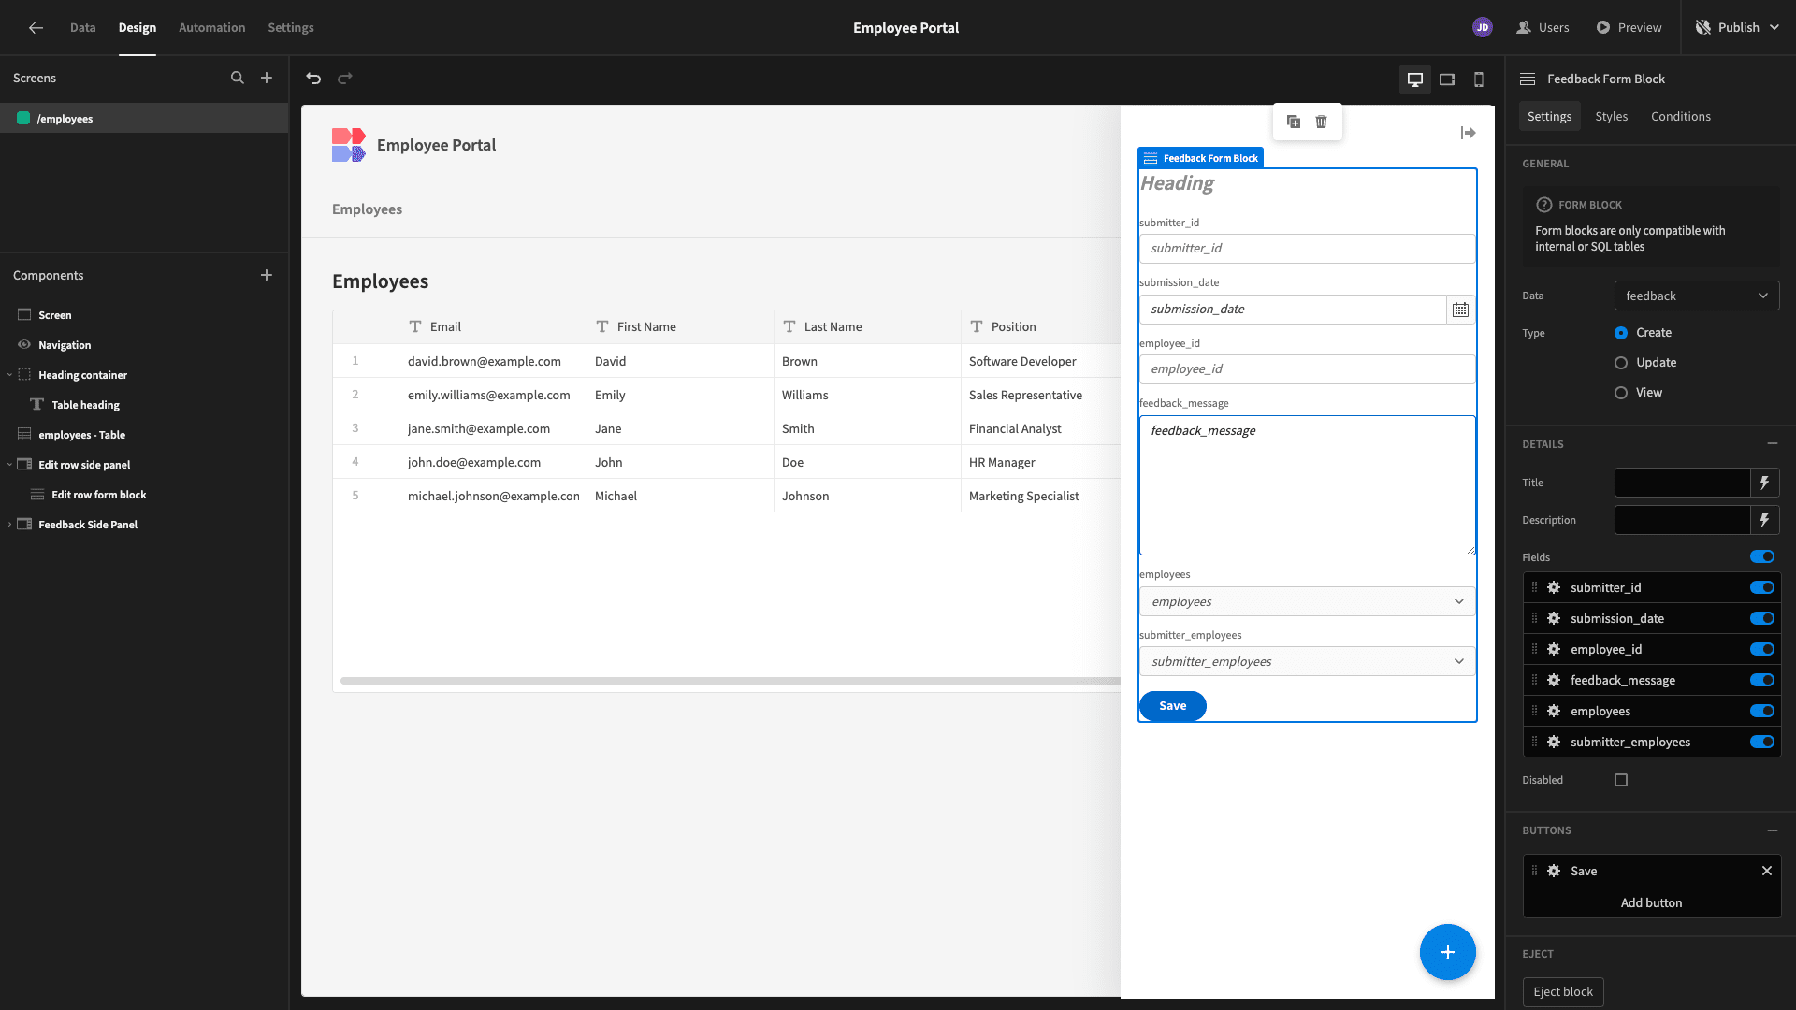Open the employees dropdown in form
The height and width of the screenshot is (1010, 1796).
[1307, 601]
